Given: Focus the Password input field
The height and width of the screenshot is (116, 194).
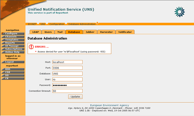Looking at the screenshot, I should click(67, 85).
